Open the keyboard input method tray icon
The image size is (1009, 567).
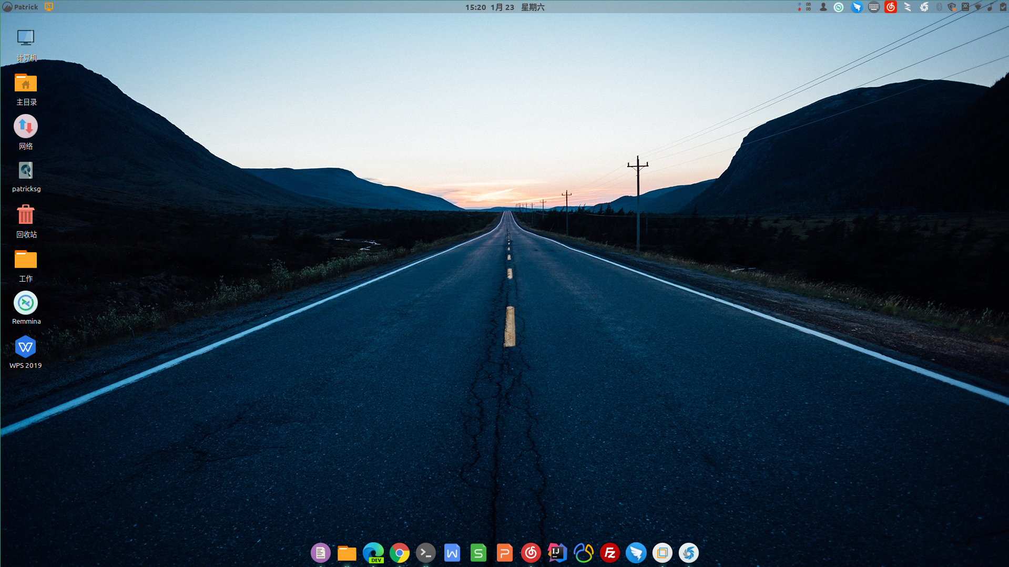point(874,7)
